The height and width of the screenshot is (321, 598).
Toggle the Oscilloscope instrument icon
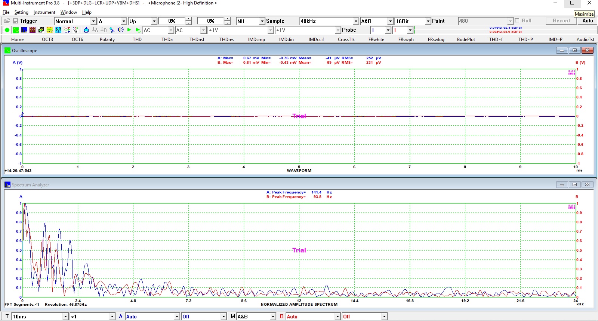(16, 30)
